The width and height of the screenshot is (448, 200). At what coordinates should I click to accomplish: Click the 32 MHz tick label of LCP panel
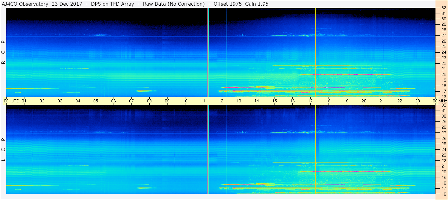(x=444, y=105)
